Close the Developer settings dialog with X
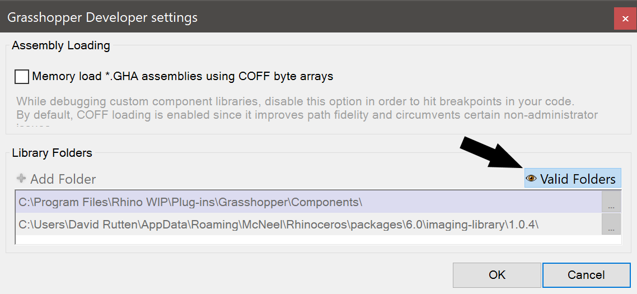The image size is (637, 294). pyautogui.click(x=625, y=18)
